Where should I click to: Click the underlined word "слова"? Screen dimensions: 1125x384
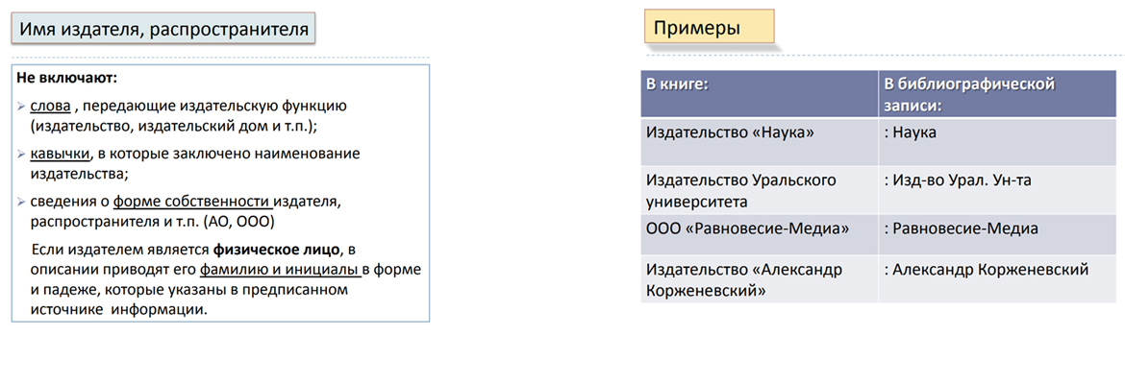coord(49,105)
